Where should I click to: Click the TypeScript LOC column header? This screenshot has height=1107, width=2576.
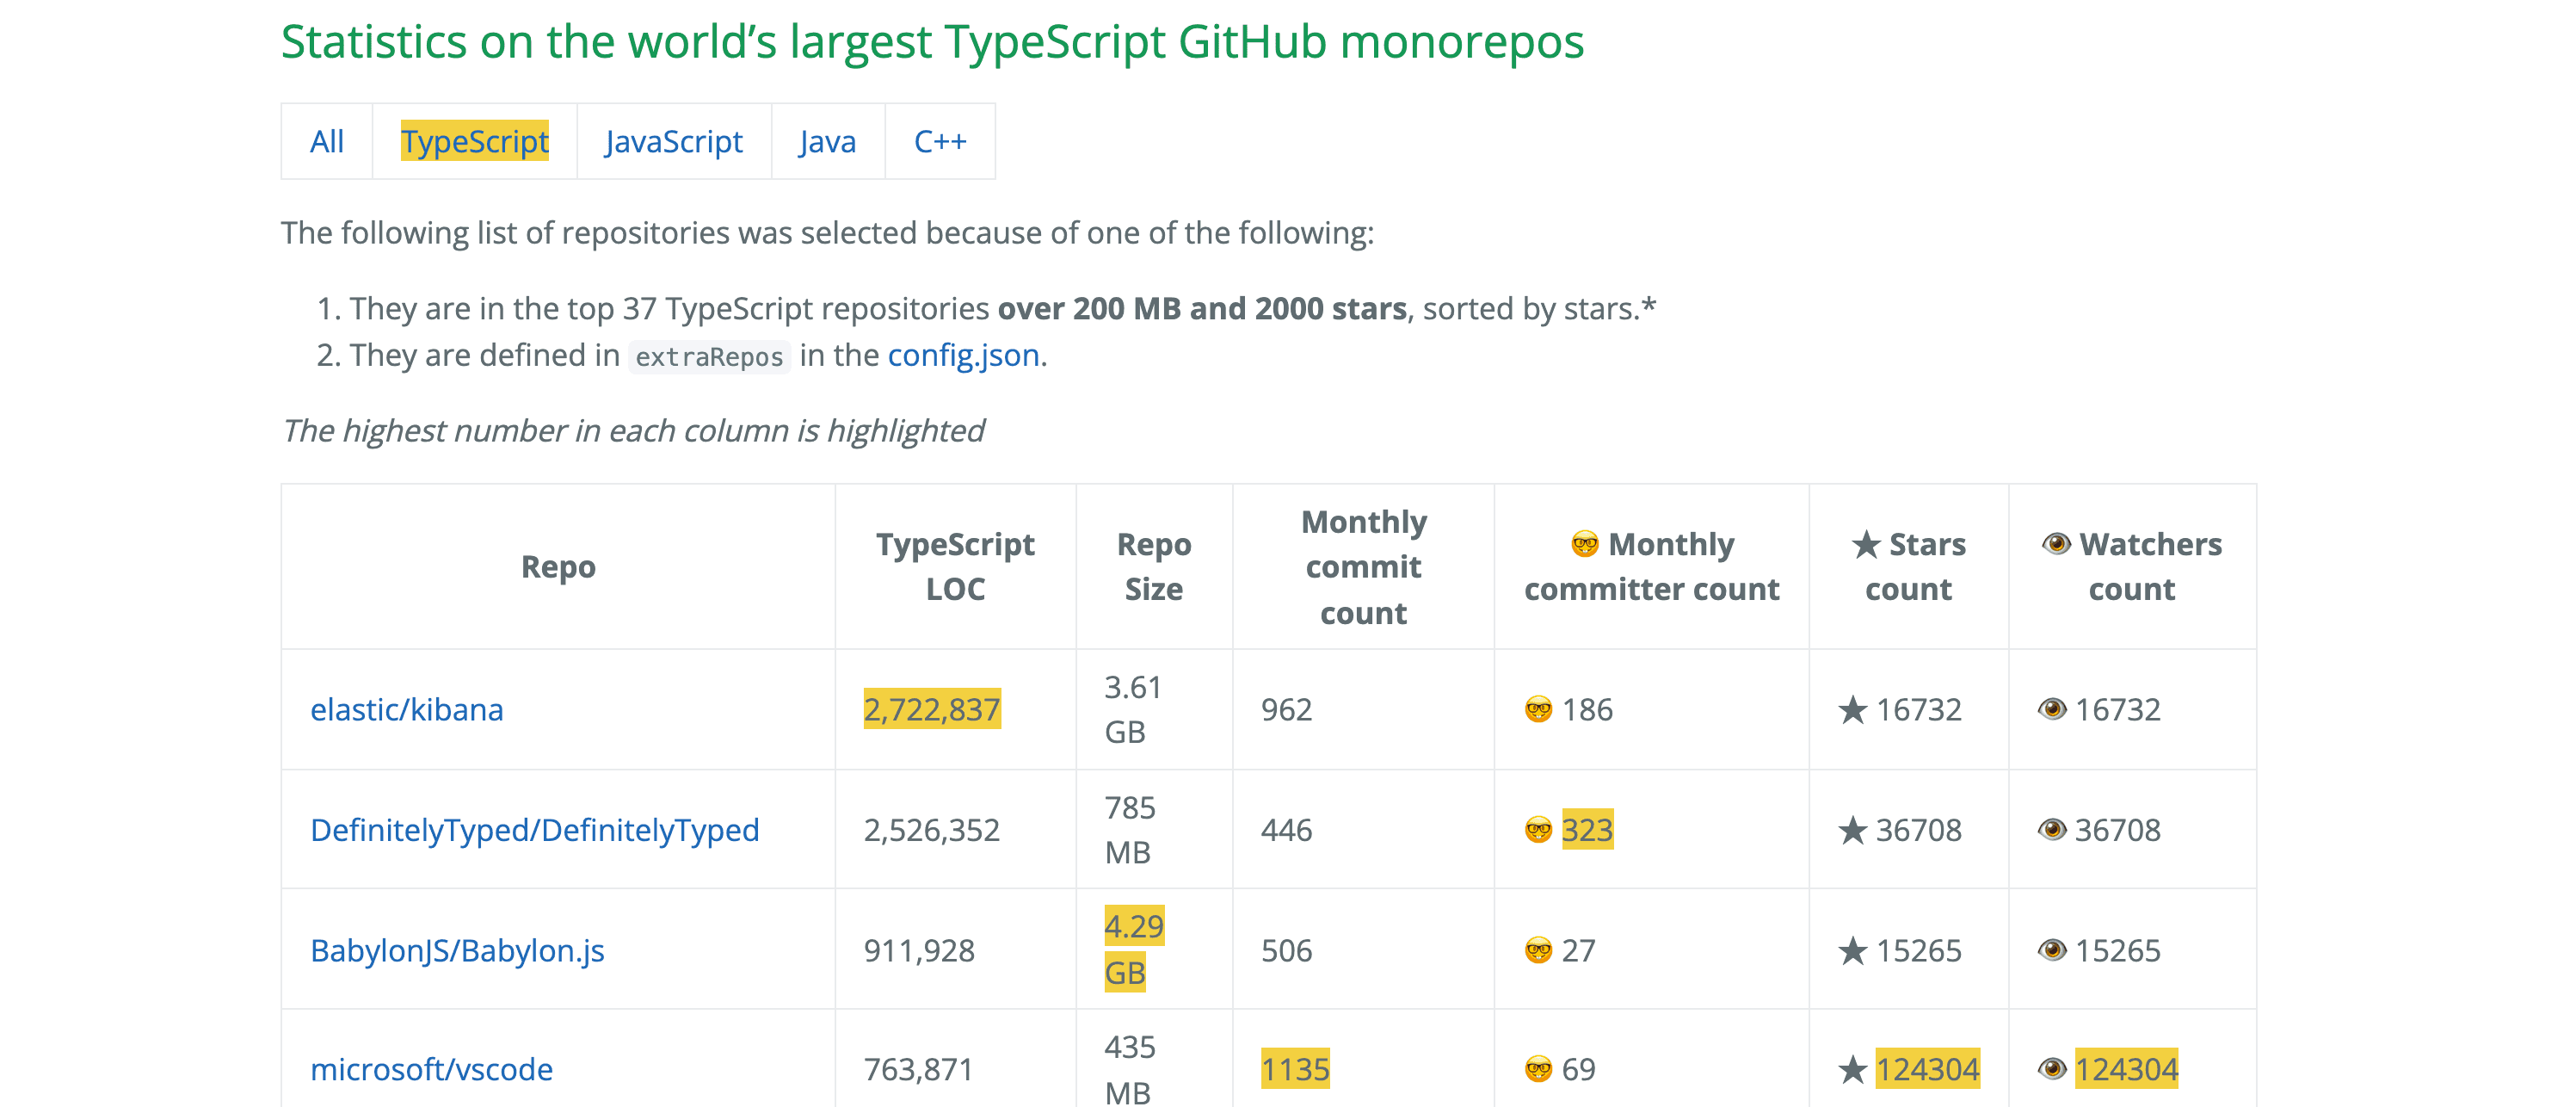[955, 566]
